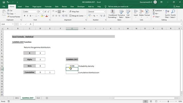Click the Share button
This screenshot has width=183, height=103.
pyautogui.click(x=177, y=7)
